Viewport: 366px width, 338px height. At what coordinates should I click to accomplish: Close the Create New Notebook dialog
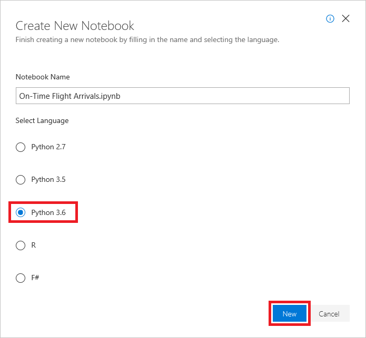point(345,18)
